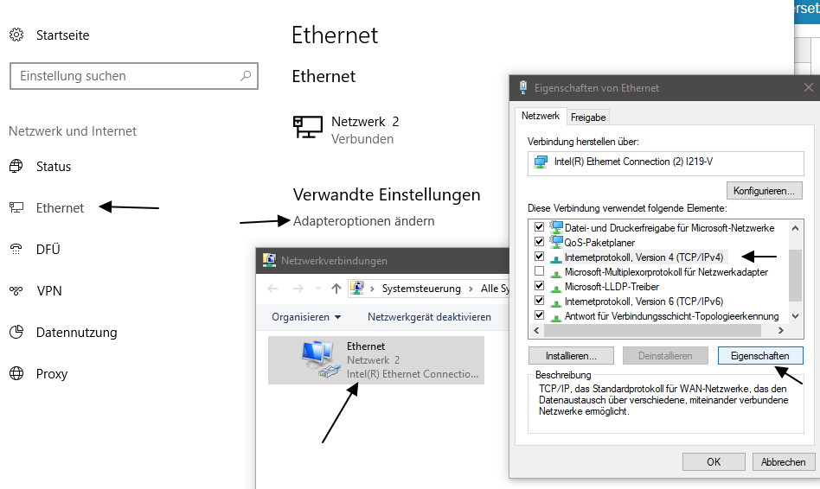The width and height of the screenshot is (820, 489).
Task: Toggle QoS-Paketplaner checkbox
Action: (x=539, y=242)
